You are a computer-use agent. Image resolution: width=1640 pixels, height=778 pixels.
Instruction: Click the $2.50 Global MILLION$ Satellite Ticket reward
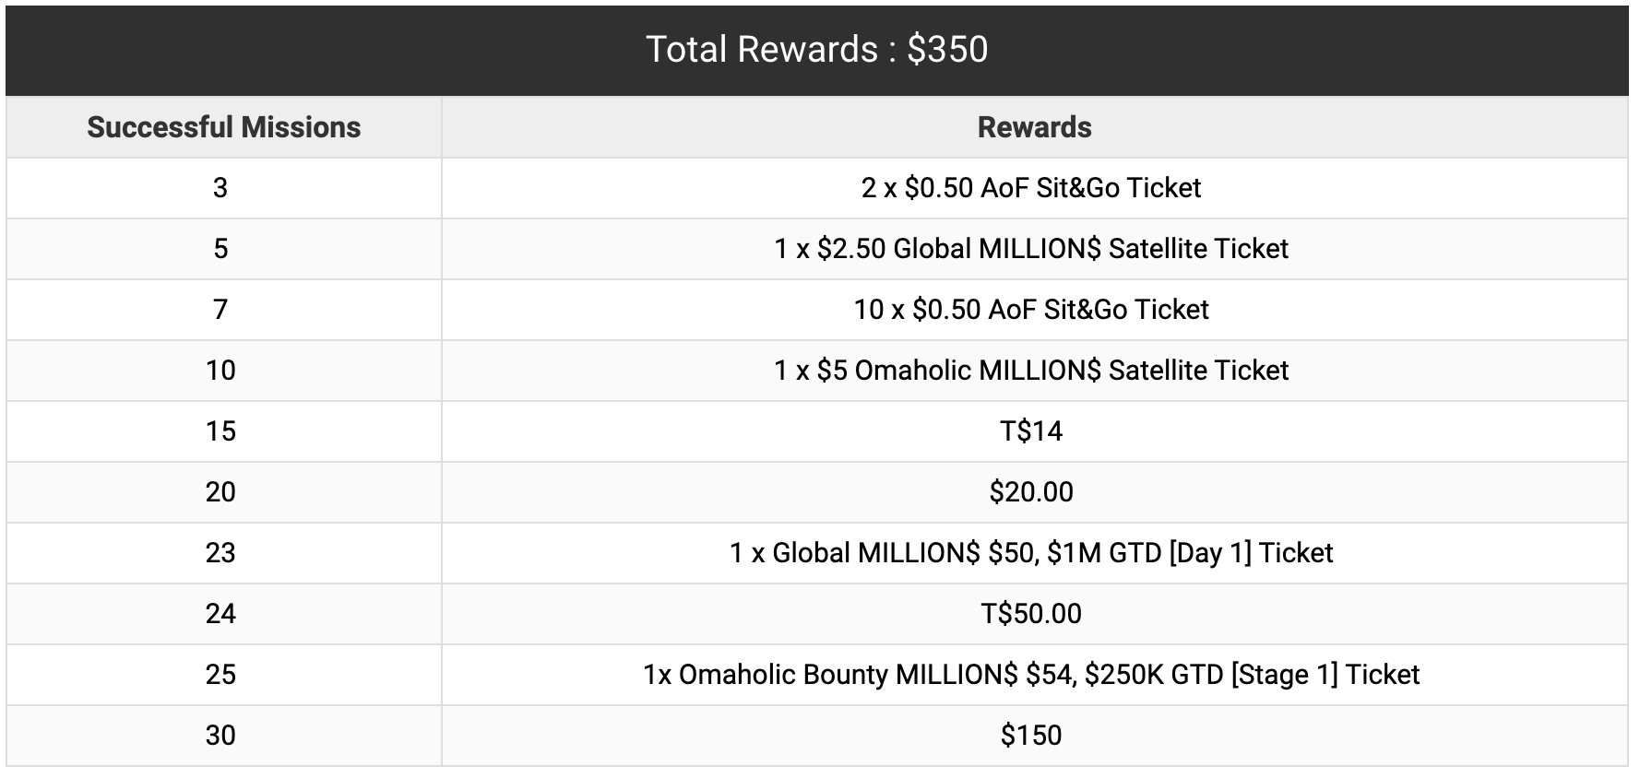pyautogui.click(x=1030, y=249)
